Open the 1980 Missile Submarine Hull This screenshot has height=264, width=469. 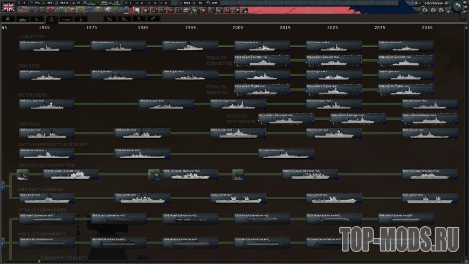[118, 242]
